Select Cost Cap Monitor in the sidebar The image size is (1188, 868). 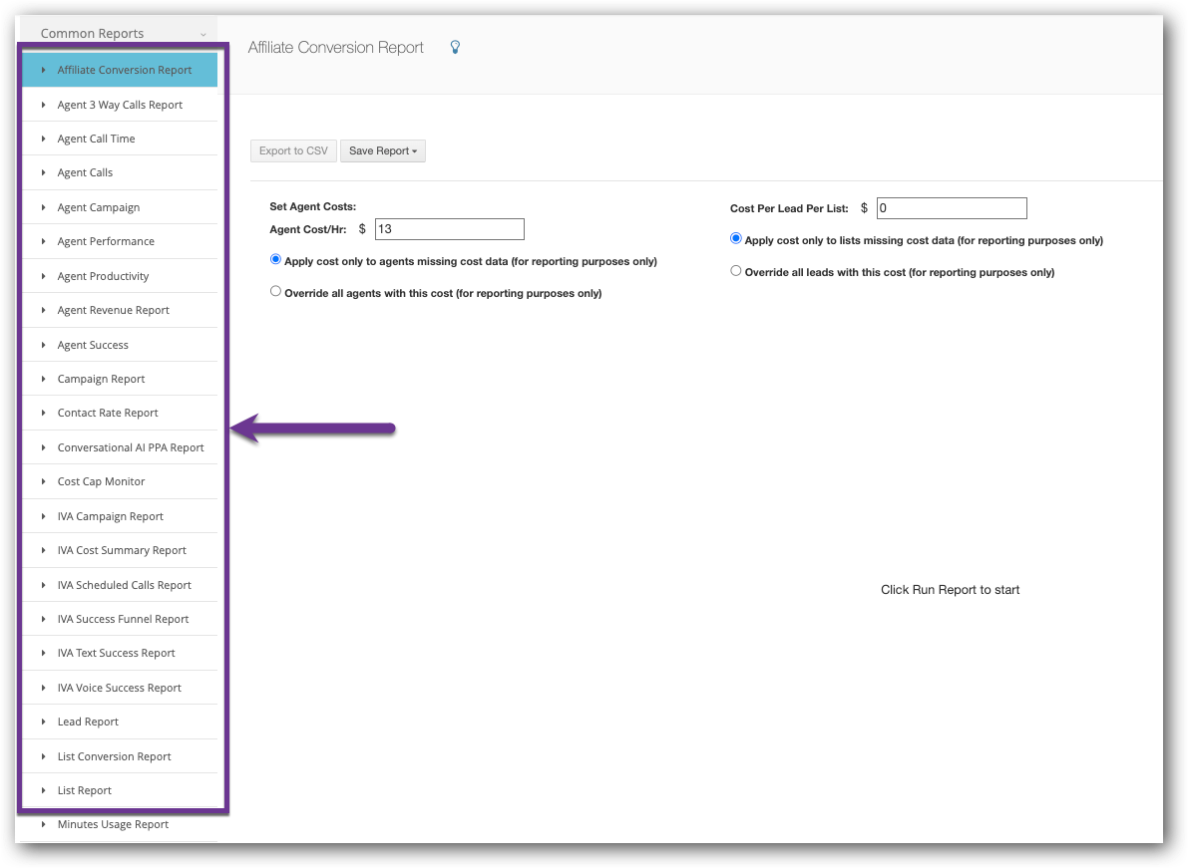(120, 482)
